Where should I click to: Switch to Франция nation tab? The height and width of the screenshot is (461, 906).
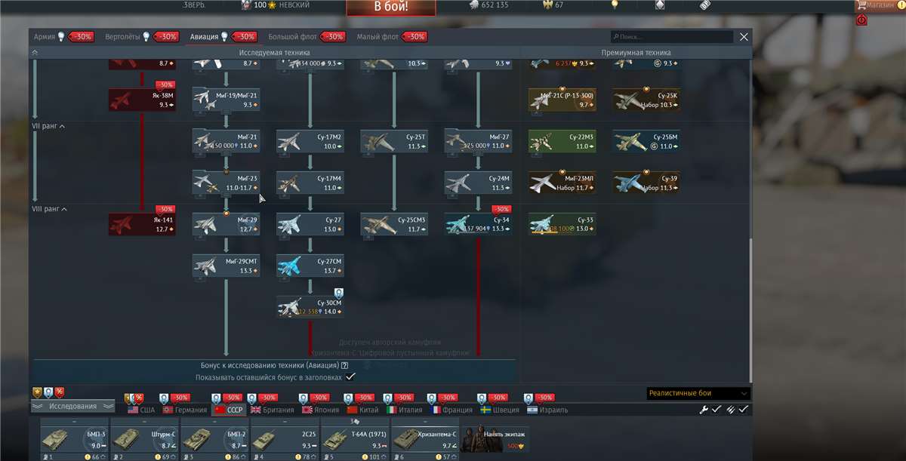point(452,410)
